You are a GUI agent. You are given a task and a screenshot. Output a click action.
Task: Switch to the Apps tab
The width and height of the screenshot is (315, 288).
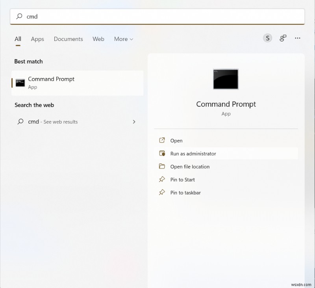pos(37,39)
